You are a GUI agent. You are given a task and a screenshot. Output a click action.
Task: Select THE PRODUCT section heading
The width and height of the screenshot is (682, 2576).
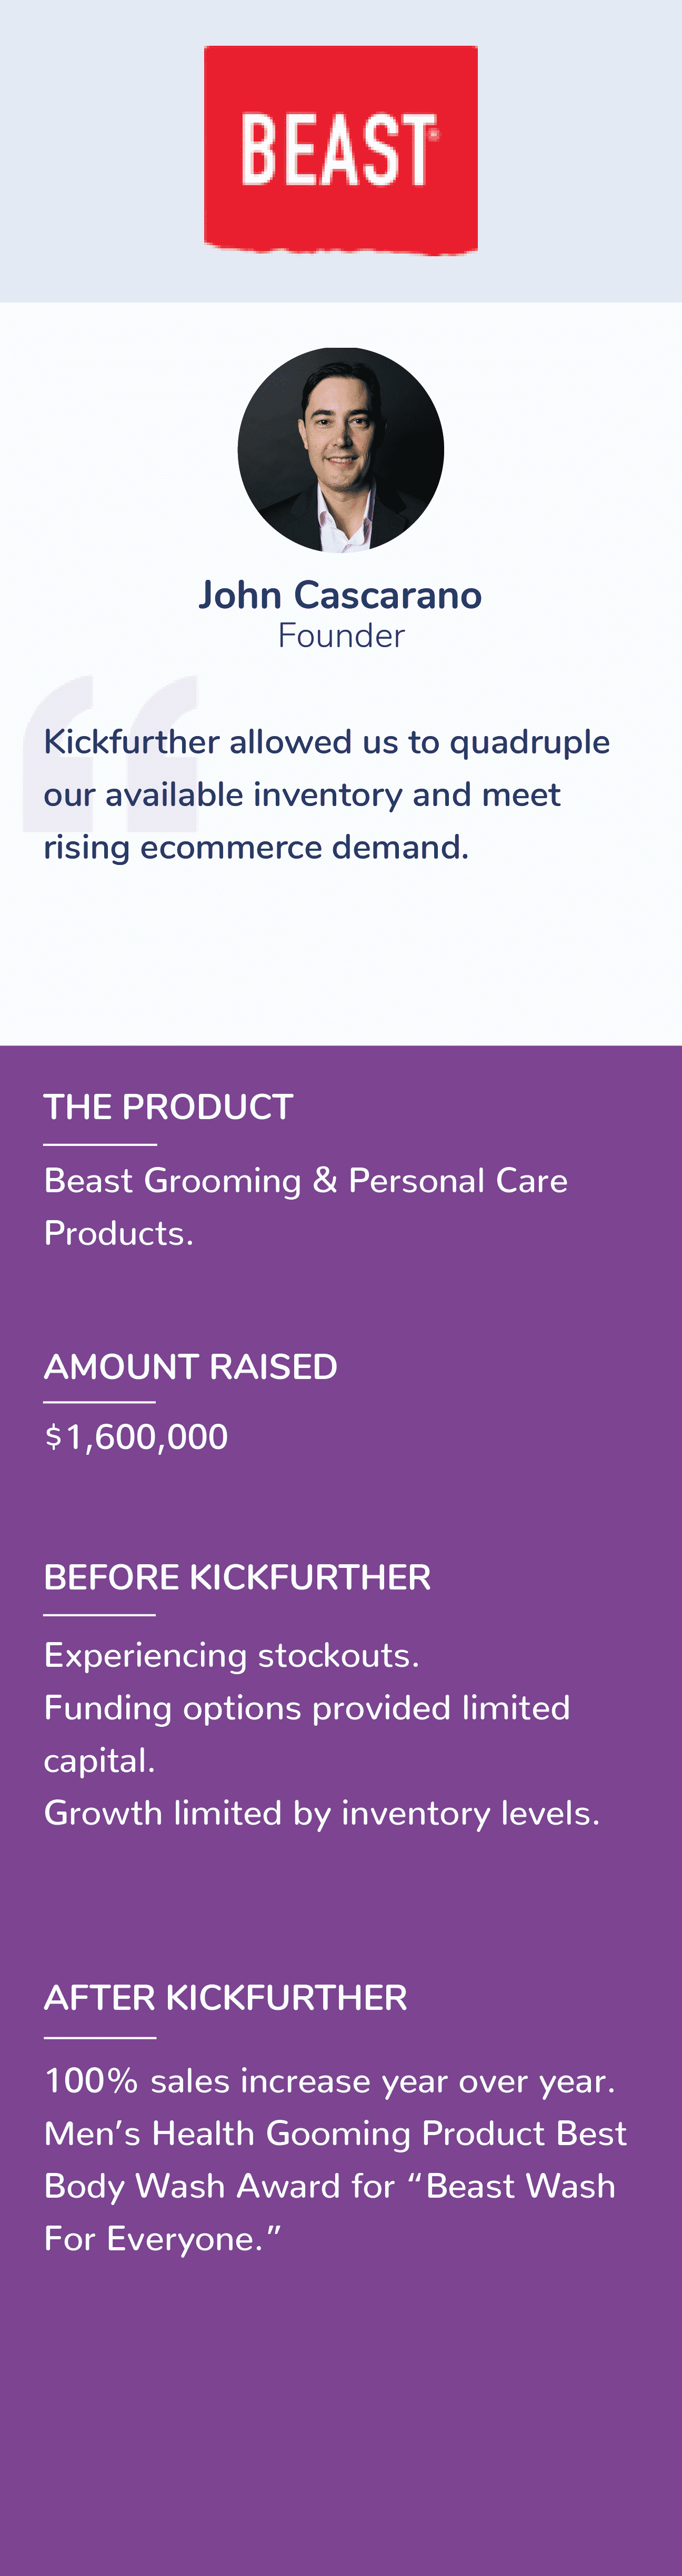[168, 1107]
